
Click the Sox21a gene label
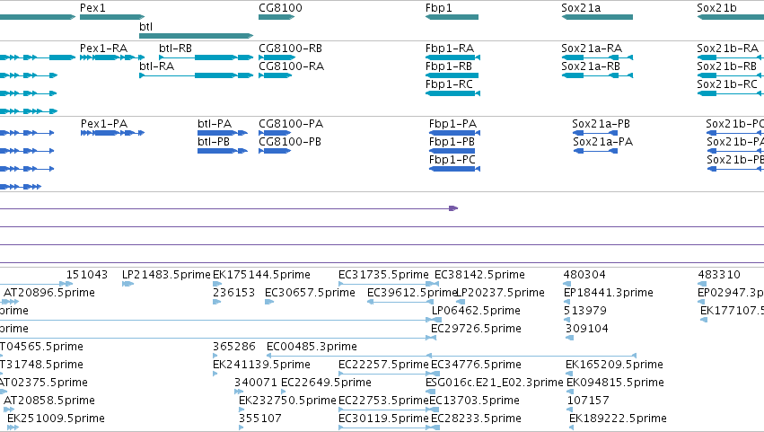[581, 8]
